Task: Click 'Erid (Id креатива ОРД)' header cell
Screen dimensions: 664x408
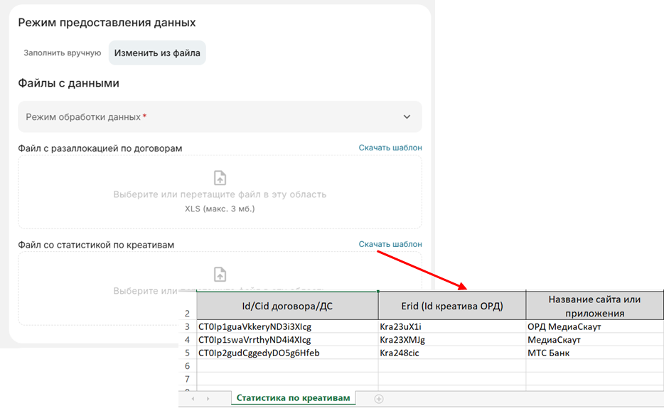Action: (x=451, y=307)
